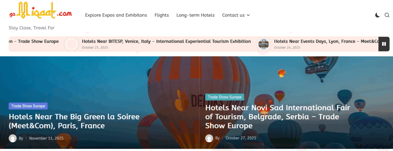393x151 pixels.
Task: Open the Novi Sad International Fair article
Action: pos(277,117)
